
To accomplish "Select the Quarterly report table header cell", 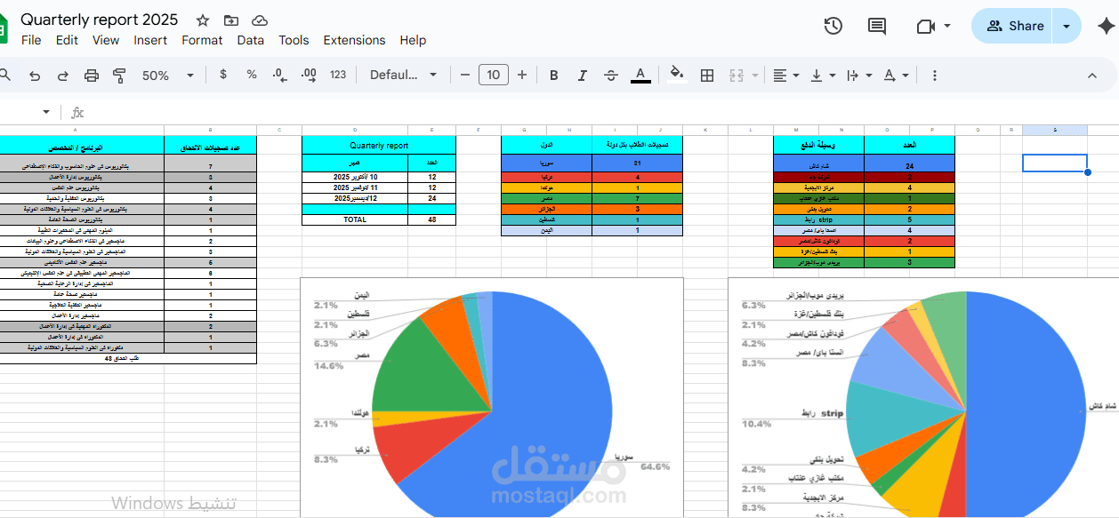I will tap(379, 145).
